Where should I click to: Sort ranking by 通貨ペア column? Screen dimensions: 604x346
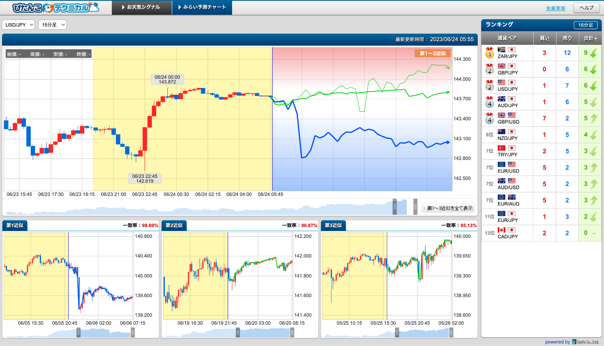click(x=507, y=38)
